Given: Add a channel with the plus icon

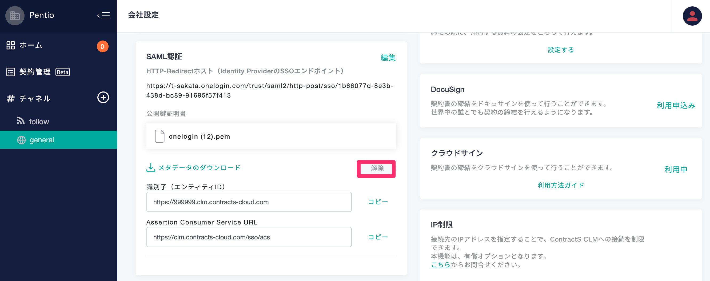Looking at the screenshot, I should coord(103,98).
